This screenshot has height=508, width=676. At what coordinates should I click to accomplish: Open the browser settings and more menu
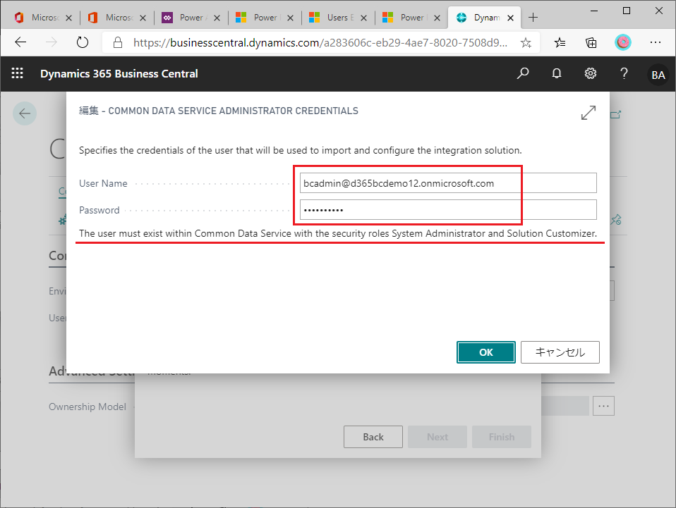click(x=656, y=42)
